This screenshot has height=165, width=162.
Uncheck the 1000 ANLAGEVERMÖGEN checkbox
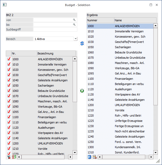[x=9, y=59]
